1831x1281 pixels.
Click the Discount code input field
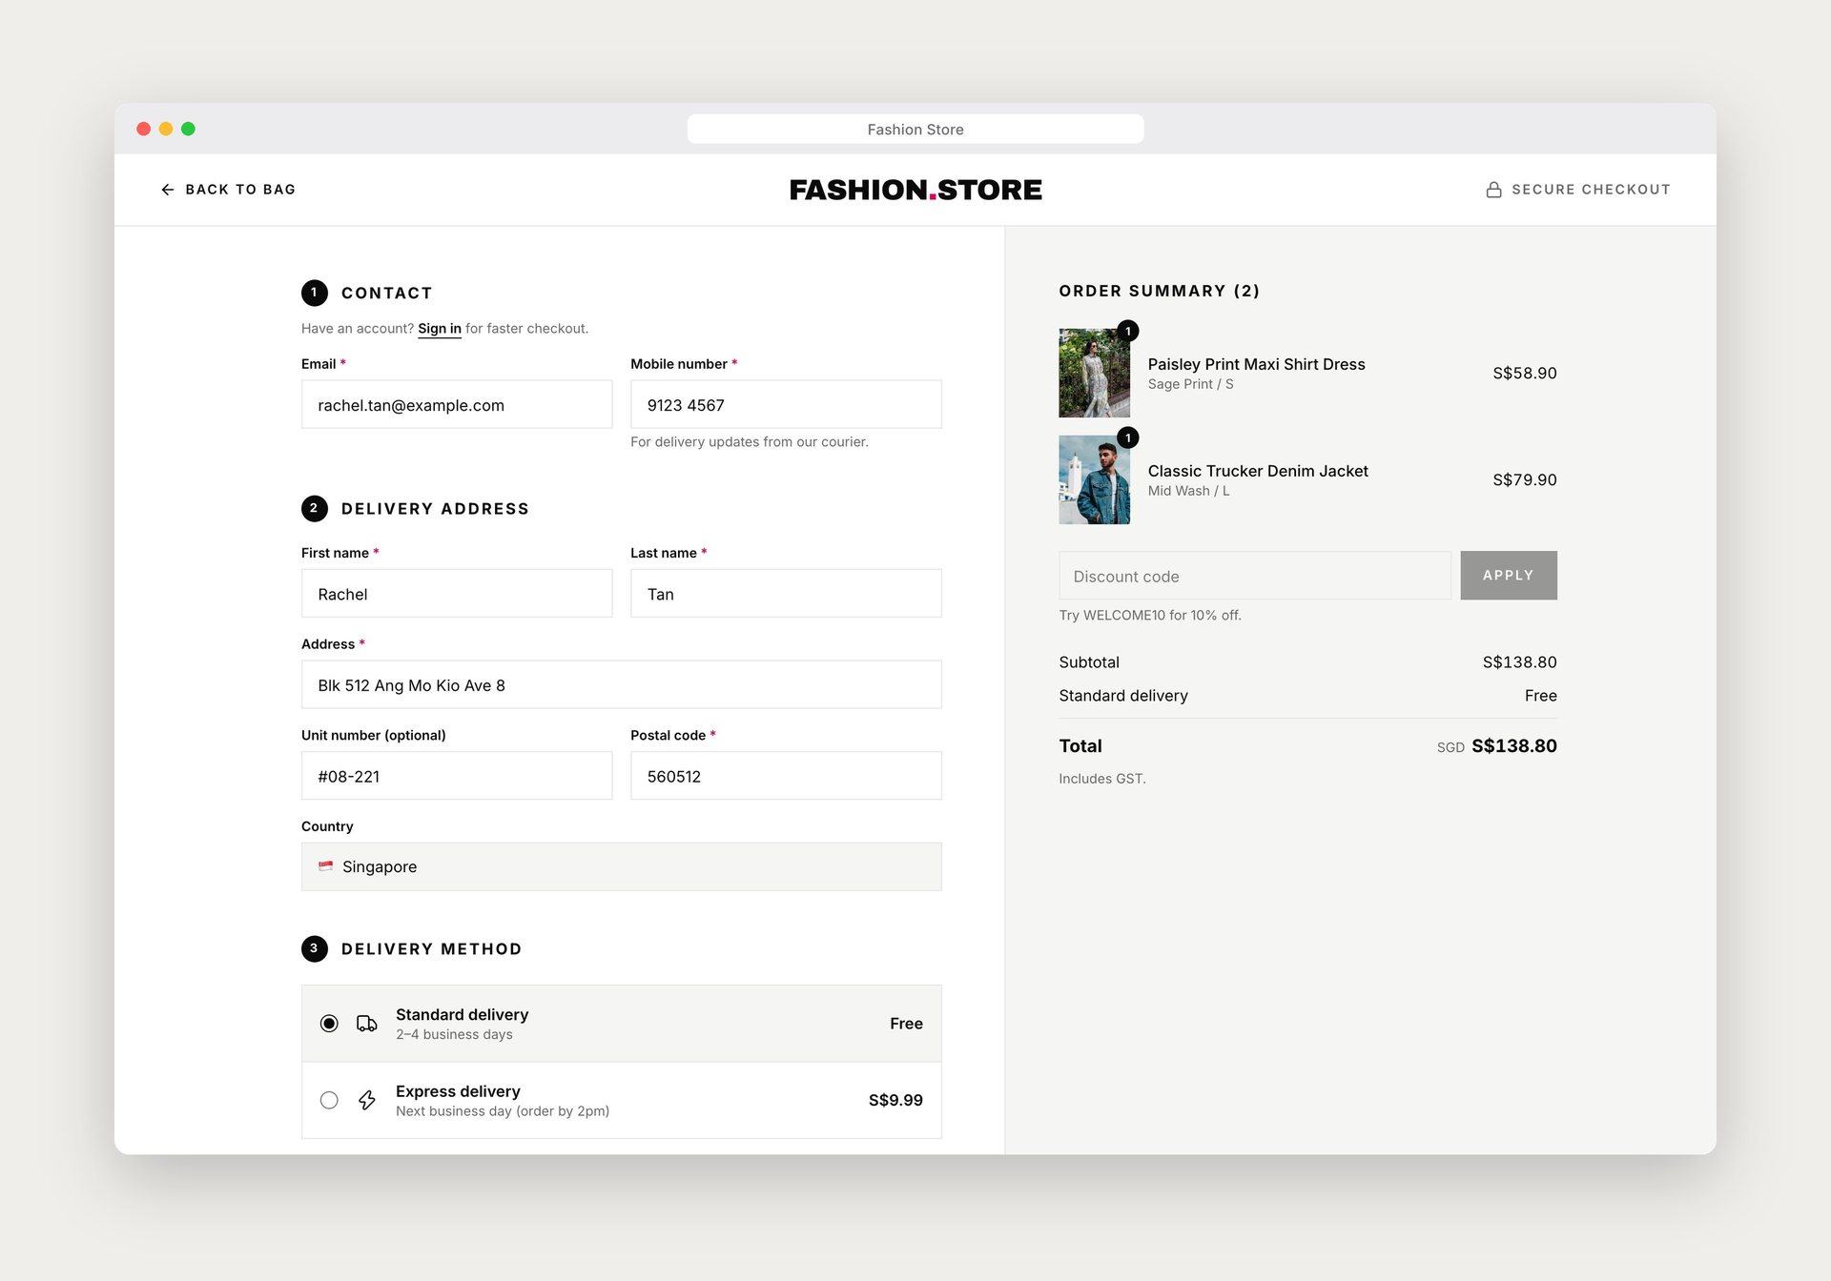click(1254, 576)
